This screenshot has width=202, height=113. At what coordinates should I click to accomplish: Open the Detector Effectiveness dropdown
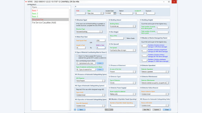pyautogui.click(x=167, y=83)
